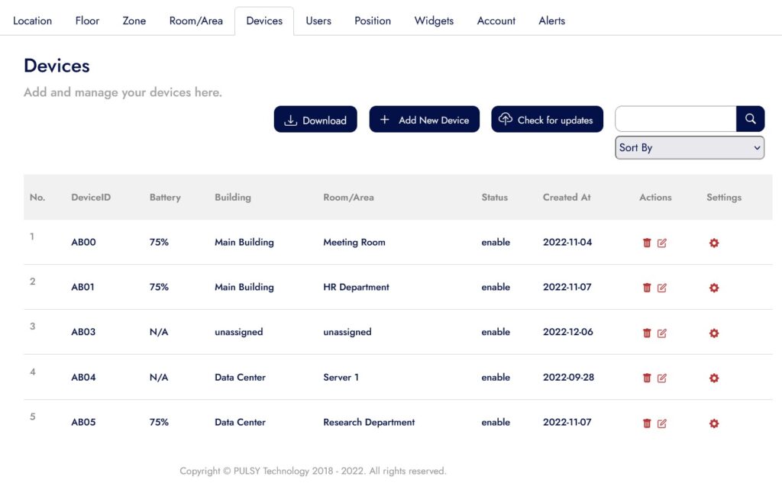
Task: Click Add New Device button
Action: tap(425, 120)
